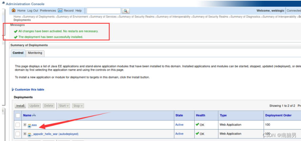Open Preferences in the toolbar

(48, 11)
